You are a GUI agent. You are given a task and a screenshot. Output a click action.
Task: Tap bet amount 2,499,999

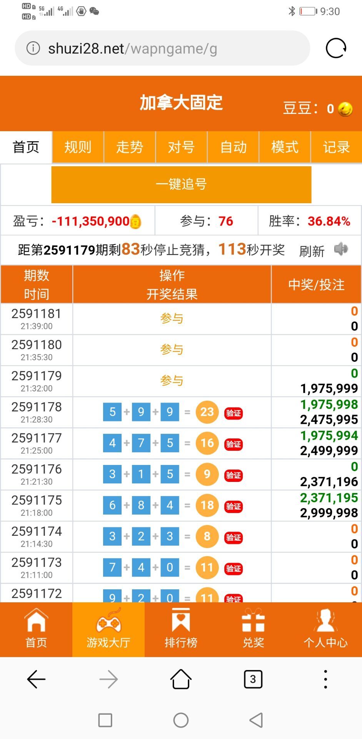click(329, 451)
